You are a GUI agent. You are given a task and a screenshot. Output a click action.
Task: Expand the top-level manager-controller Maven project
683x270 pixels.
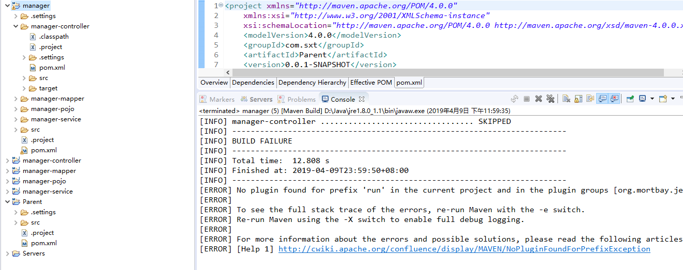click(7, 161)
